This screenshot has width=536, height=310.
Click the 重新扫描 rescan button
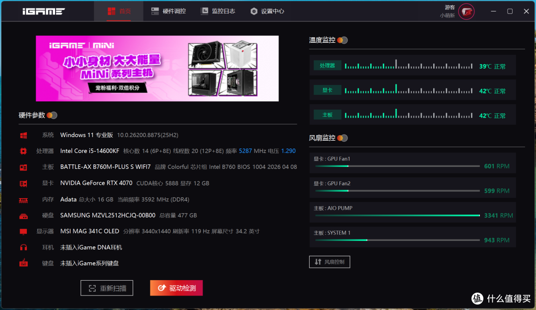(107, 288)
